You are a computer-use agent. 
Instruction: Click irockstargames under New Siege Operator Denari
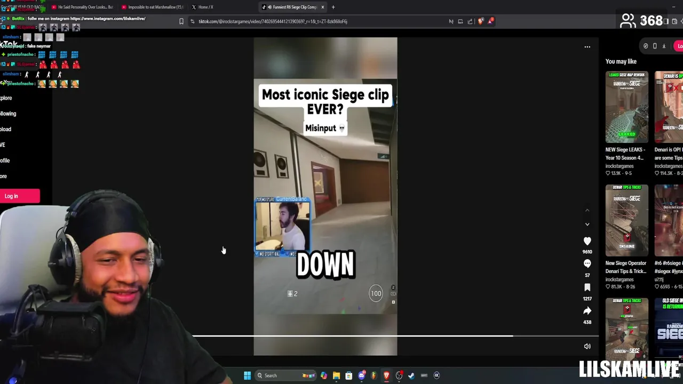620,279
